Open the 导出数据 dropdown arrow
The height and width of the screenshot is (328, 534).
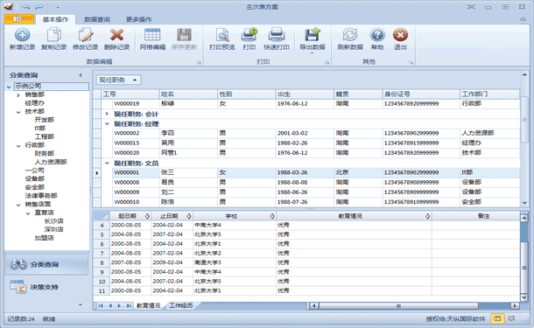[312, 53]
